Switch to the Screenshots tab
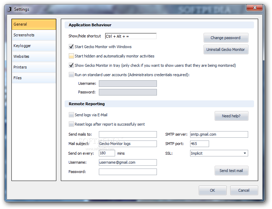The height and width of the screenshot is (209, 272). tap(34, 35)
